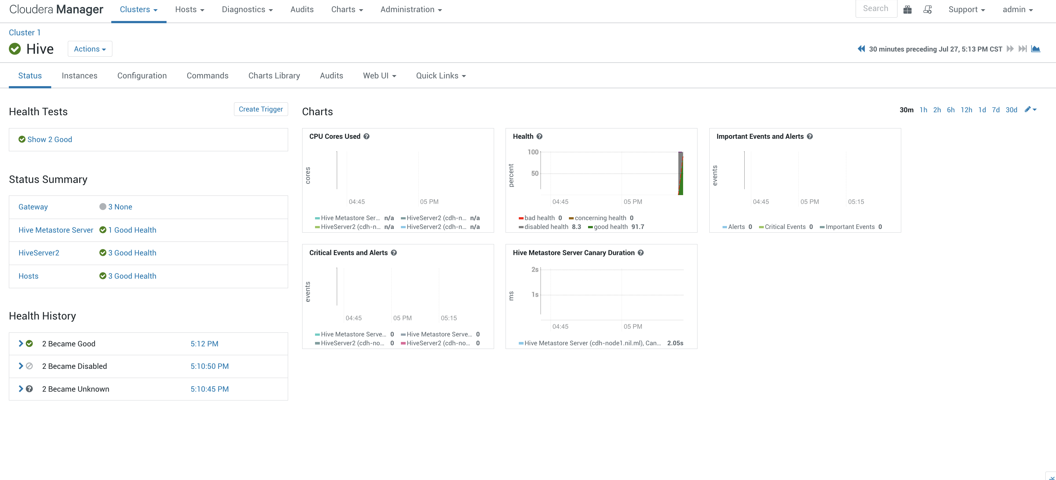Viewport: 1056px width, 480px height.
Task: Click the Cluster 1 breadcrumb link
Action: pos(25,32)
